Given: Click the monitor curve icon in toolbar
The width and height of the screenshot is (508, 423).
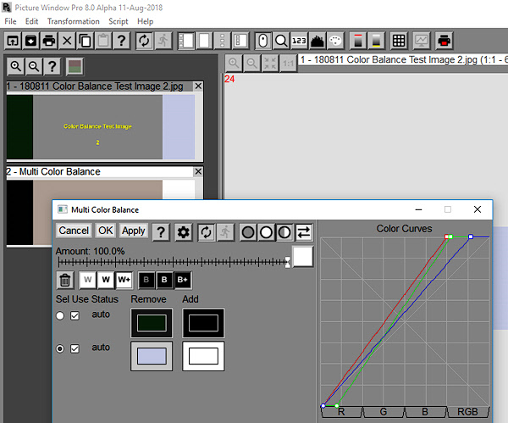Looking at the screenshot, I should click(421, 41).
